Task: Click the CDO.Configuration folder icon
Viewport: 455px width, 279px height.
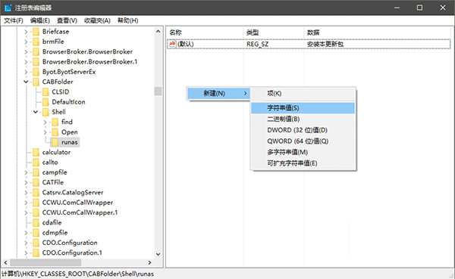Action: pyautogui.click(x=36, y=243)
